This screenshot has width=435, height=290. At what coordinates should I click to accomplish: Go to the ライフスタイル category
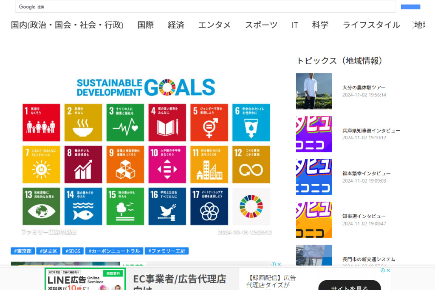(x=371, y=25)
